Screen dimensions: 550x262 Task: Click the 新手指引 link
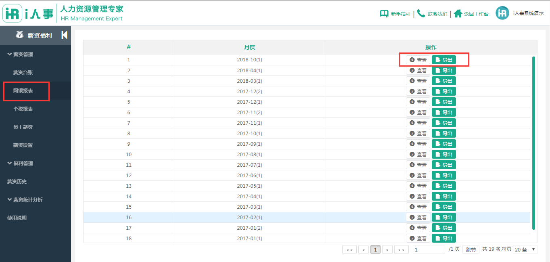(x=400, y=14)
